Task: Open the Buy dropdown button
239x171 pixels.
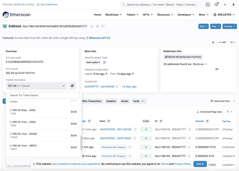Action: pos(204,26)
